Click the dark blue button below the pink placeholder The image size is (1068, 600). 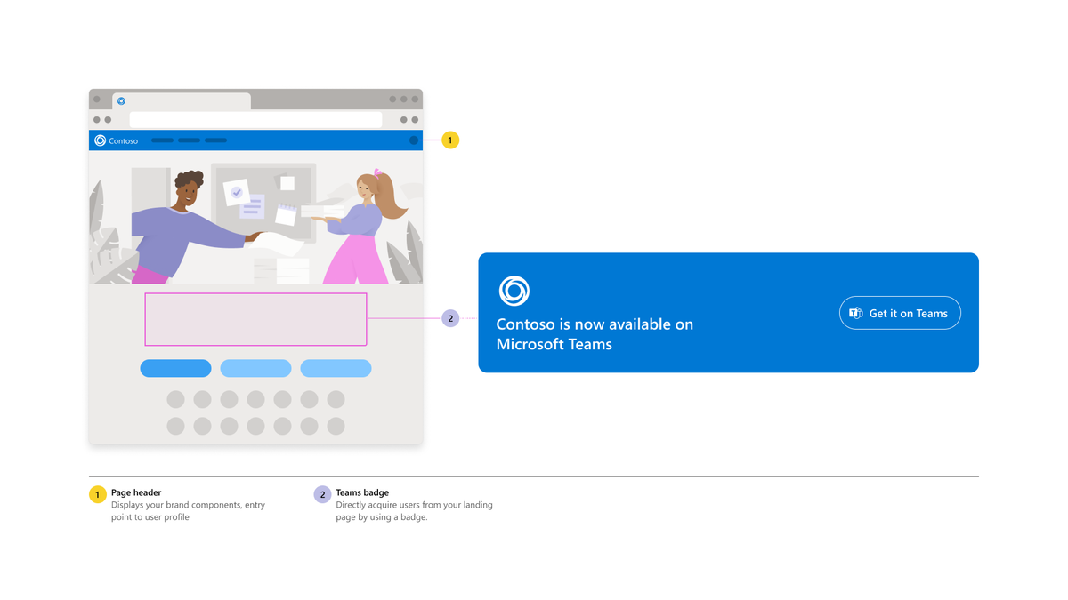pyautogui.click(x=175, y=368)
